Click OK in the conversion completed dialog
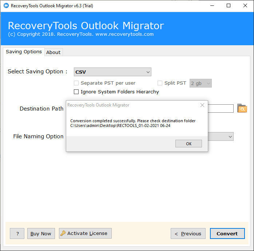 click(x=188, y=143)
